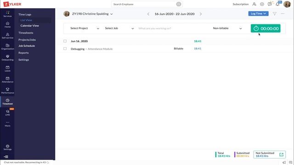Click Billable label in Debugging row
The height and width of the screenshot is (165, 294).
coord(179,49)
